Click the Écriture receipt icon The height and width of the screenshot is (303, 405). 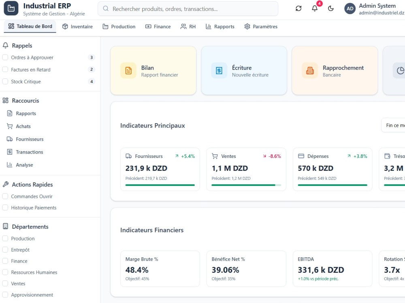point(219,70)
